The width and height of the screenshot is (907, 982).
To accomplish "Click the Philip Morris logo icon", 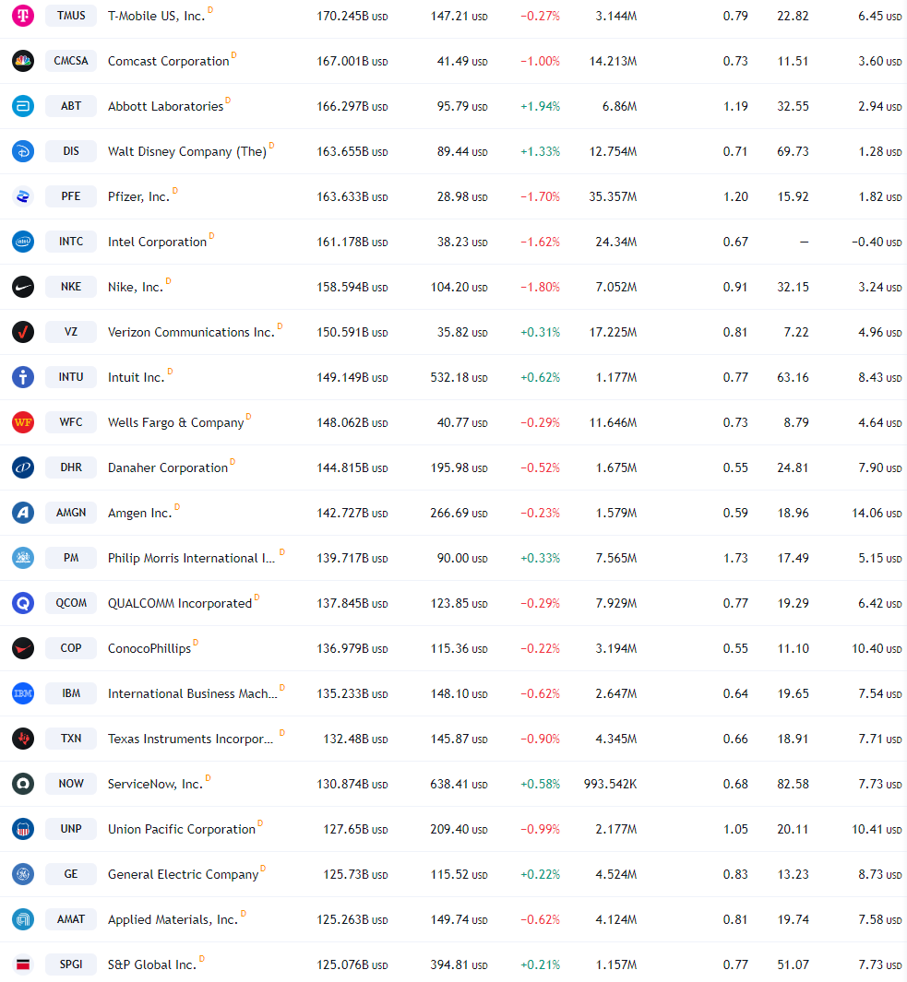I will coord(23,557).
